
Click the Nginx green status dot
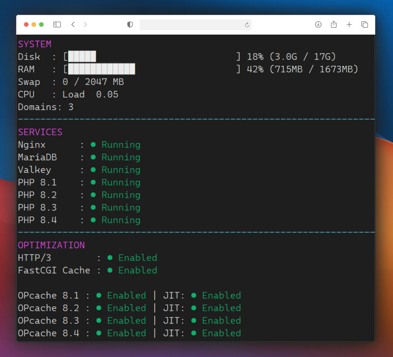pos(93,145)
